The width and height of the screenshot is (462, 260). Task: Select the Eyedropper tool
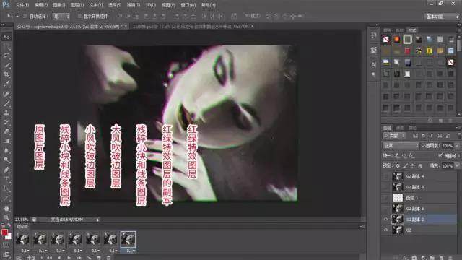coord(6,84)
